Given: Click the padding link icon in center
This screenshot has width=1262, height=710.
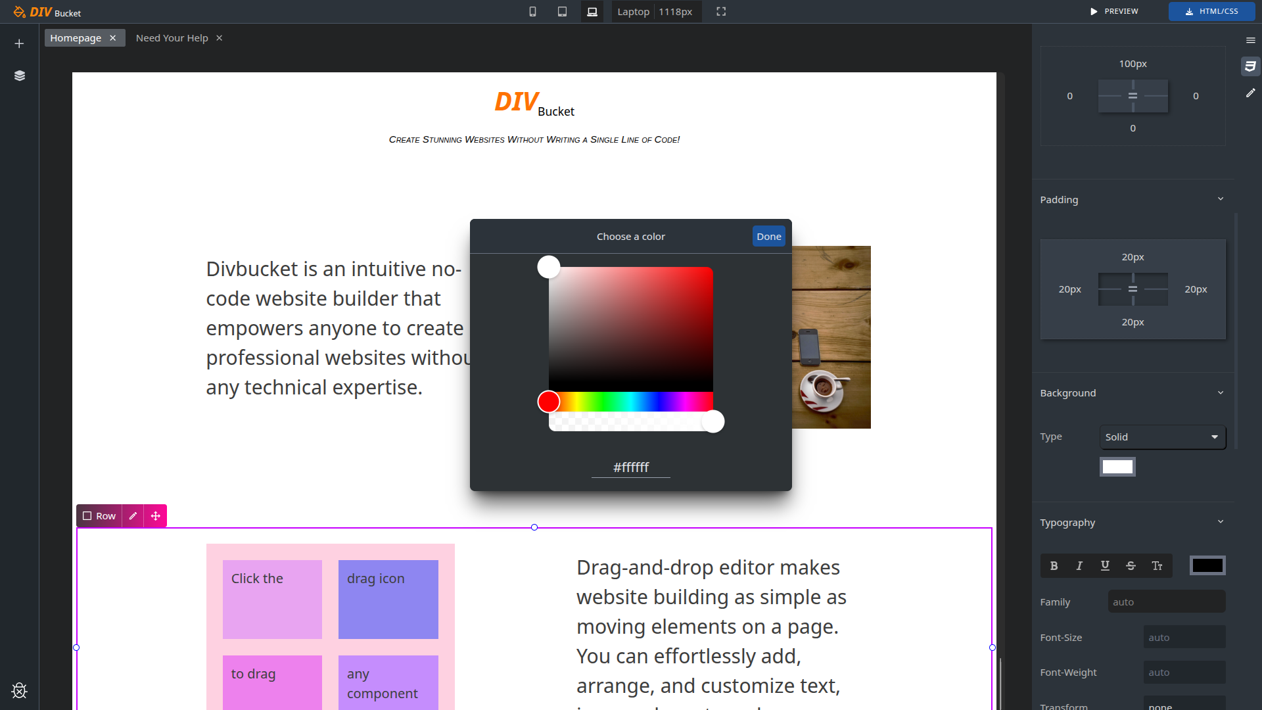Looking at the screenshot, I should (1133, 289).
